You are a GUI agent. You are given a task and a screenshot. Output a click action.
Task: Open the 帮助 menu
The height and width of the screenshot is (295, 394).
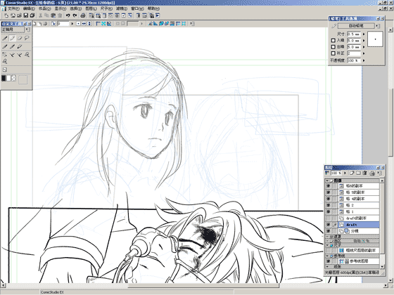point(153,8)
